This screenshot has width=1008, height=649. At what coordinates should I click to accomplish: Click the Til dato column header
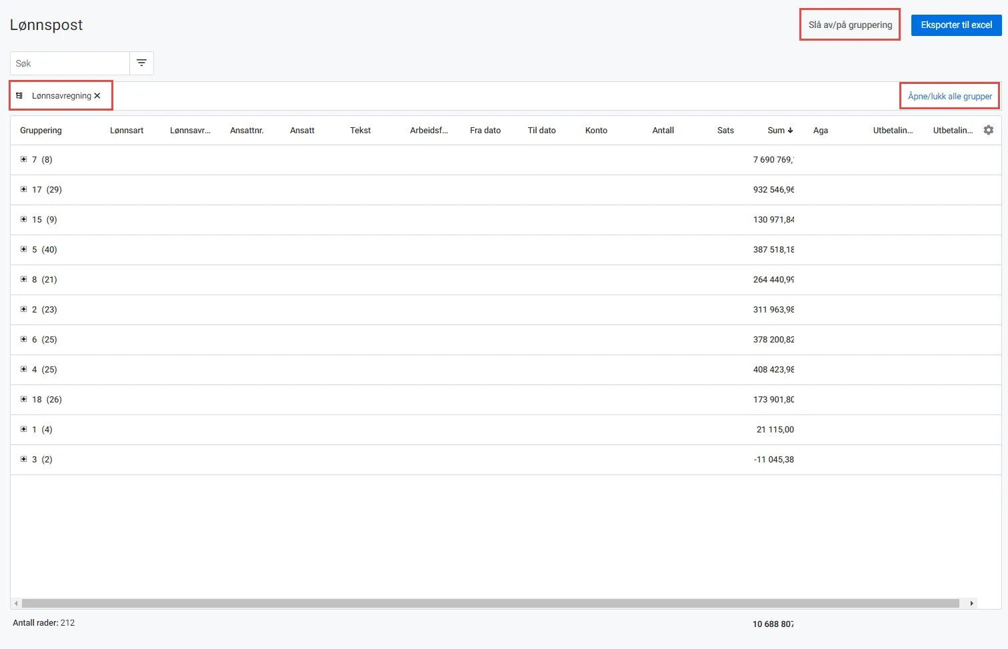[x=542, y=131]
